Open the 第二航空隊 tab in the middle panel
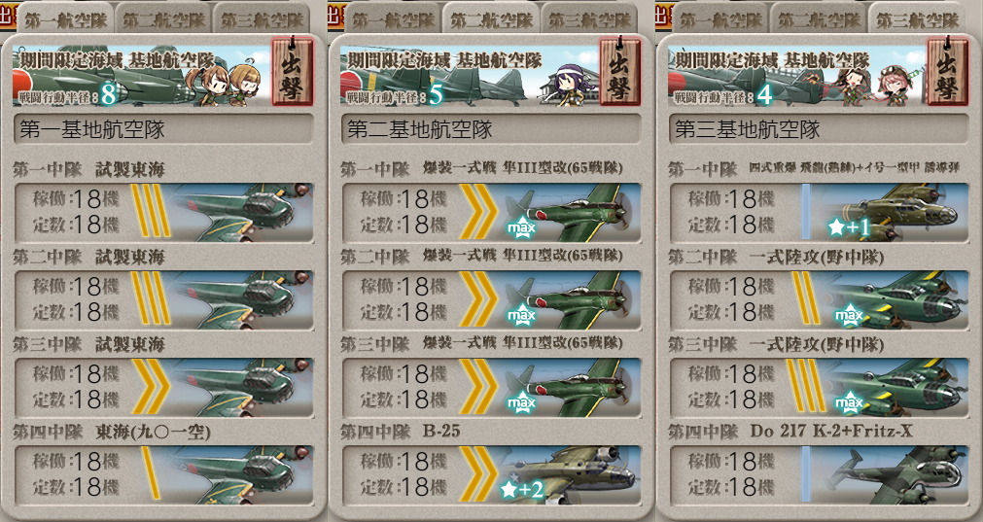This screenshot has height=522, width=983. 492,19
